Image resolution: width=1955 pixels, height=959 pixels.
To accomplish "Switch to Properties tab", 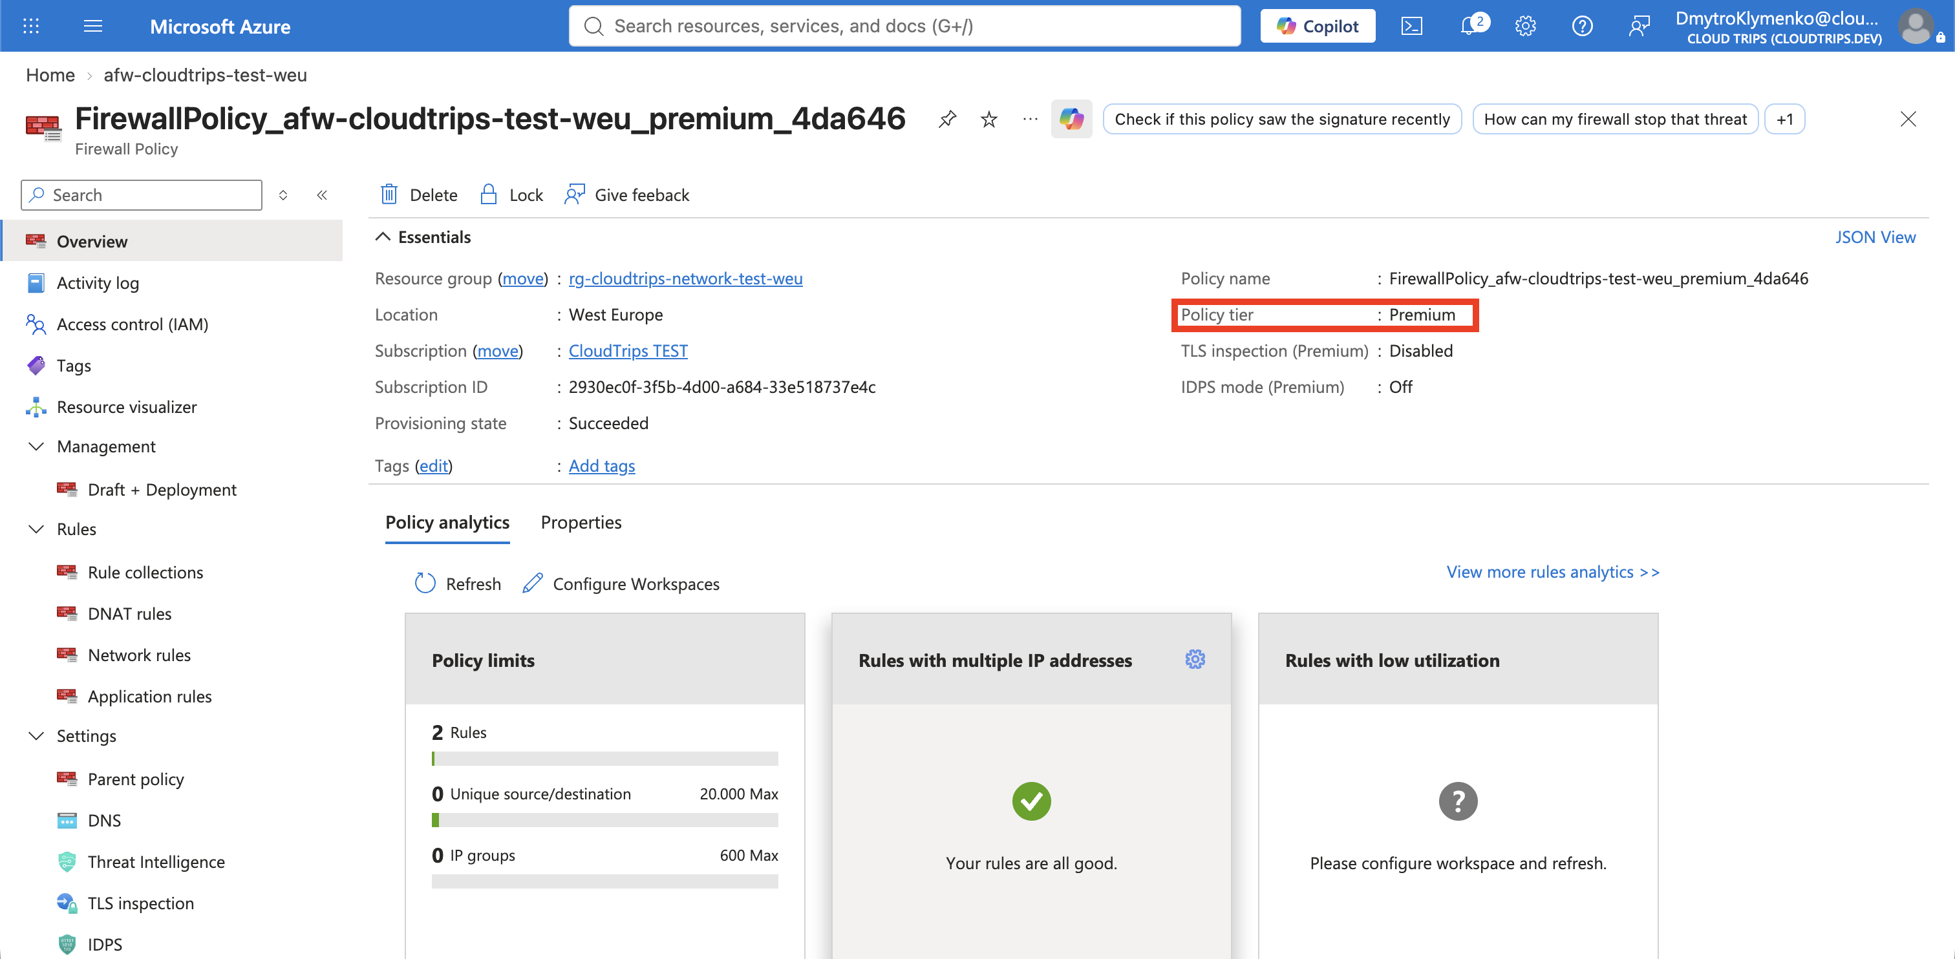I will 581,522.
